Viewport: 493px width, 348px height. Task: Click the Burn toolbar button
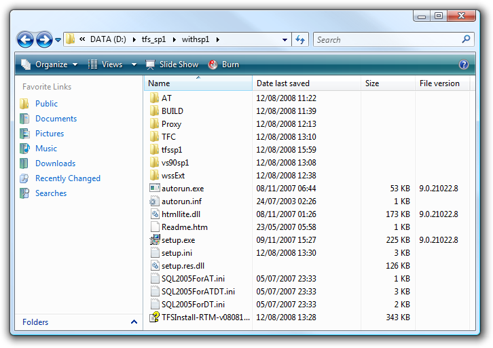pos(223,64)
